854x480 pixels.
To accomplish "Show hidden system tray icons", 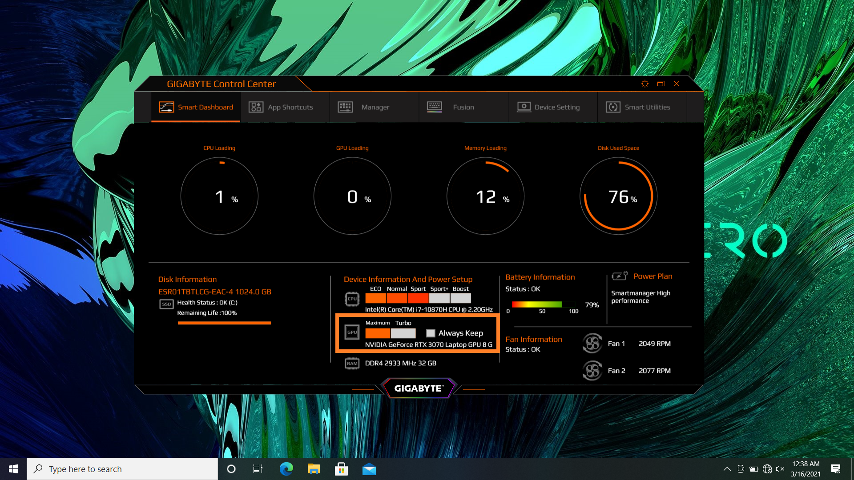I will [x=727, y=469].
